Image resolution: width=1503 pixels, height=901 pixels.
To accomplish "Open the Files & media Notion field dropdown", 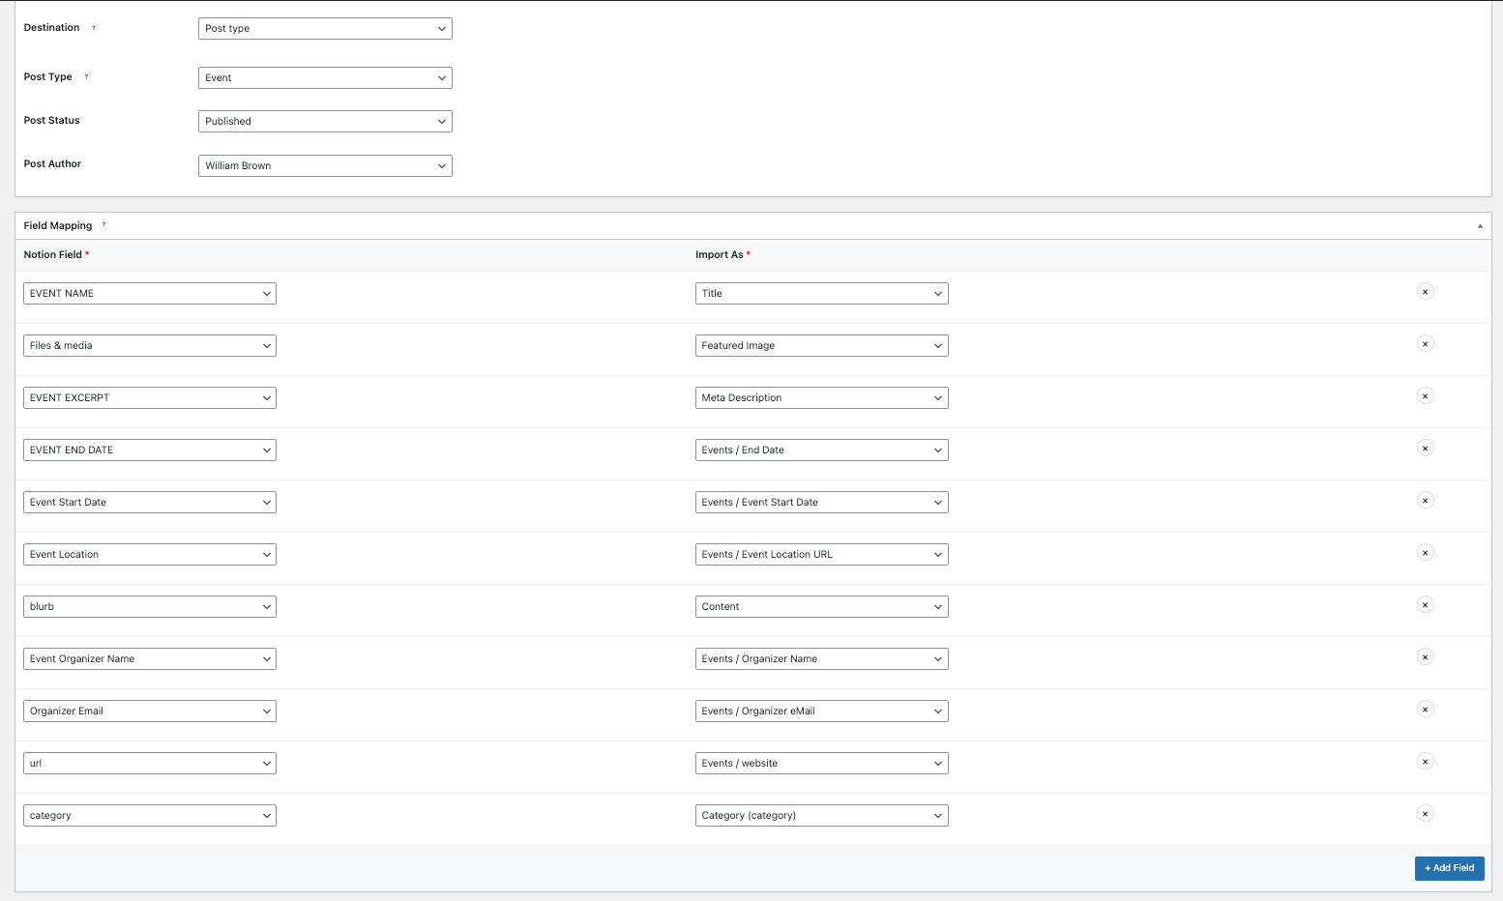I will point(150,345).
